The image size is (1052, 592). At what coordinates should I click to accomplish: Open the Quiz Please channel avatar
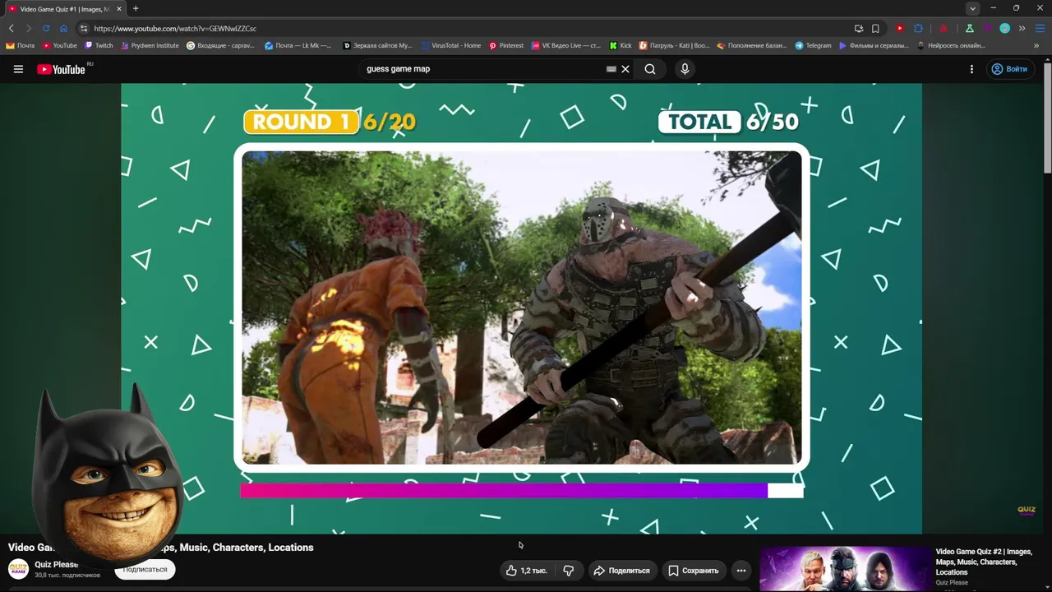pos(18,569)
